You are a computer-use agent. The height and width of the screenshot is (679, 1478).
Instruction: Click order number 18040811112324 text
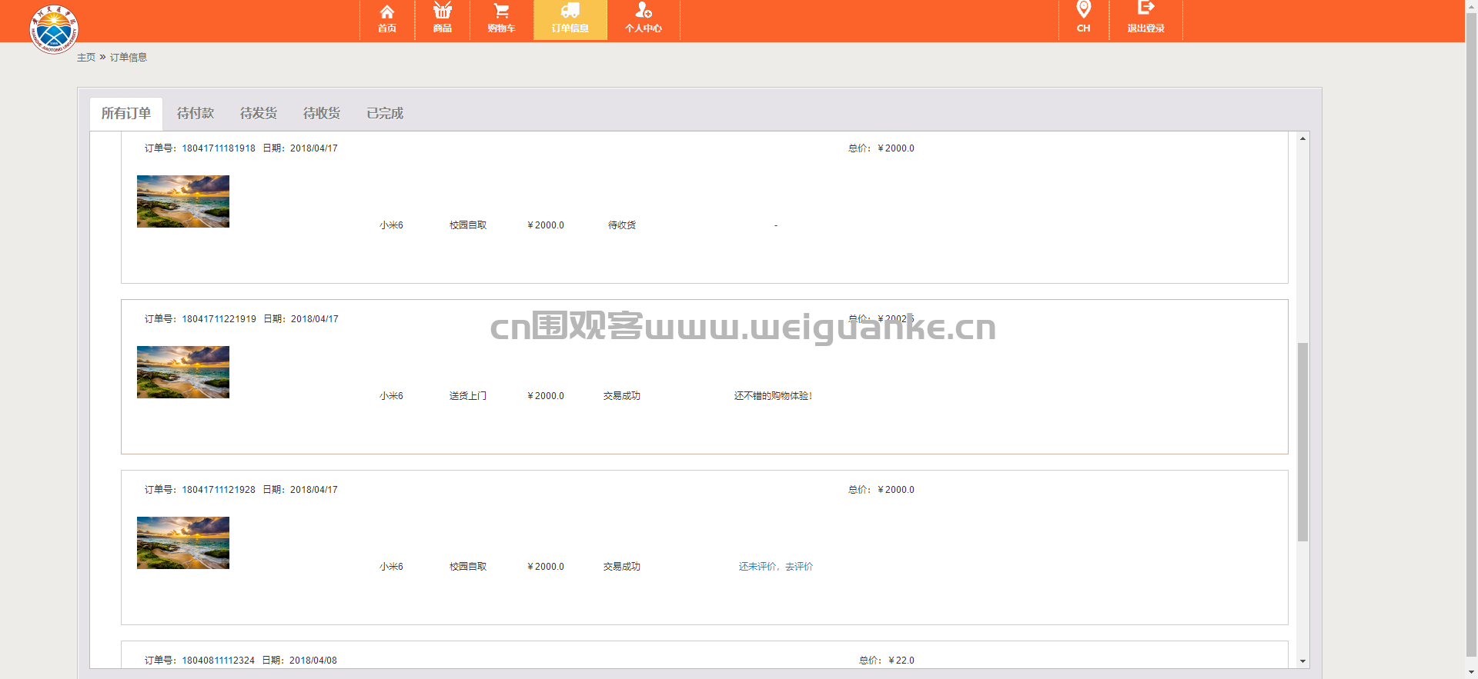(219, 661)
